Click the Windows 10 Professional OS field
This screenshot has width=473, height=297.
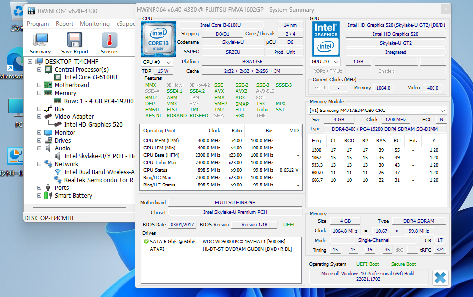point(368,276)
